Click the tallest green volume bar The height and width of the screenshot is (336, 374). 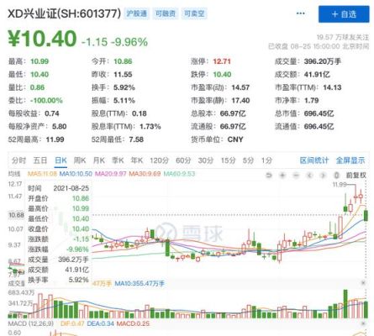[345, 304]
